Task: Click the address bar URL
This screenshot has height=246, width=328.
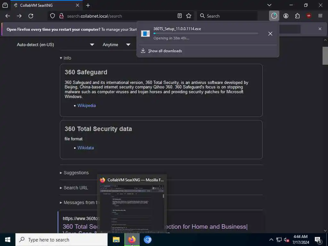Action: tap(94, 16)
